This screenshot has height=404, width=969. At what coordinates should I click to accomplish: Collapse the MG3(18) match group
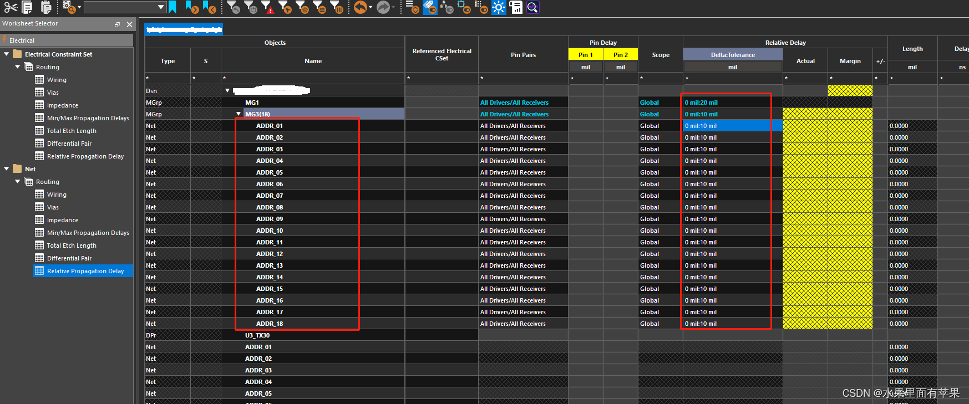coord(239,114)
